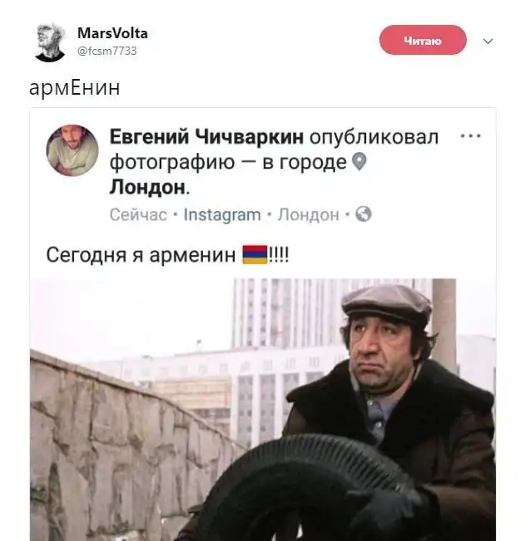Open the MarsVolta profile avatar

click(x=50, y=42)
